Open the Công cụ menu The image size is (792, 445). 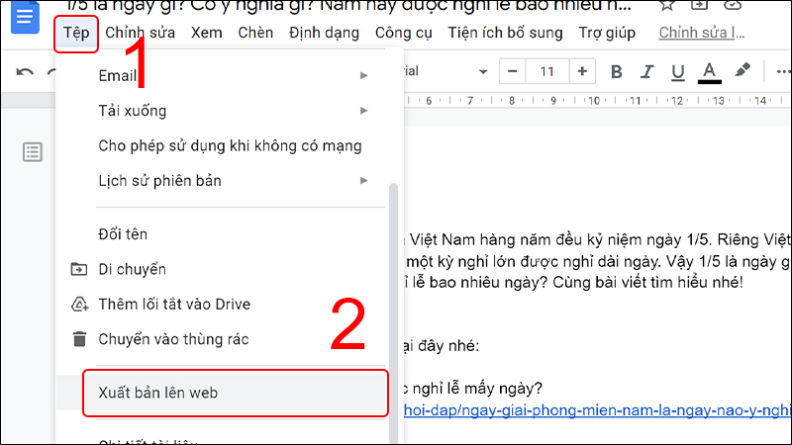404,33
